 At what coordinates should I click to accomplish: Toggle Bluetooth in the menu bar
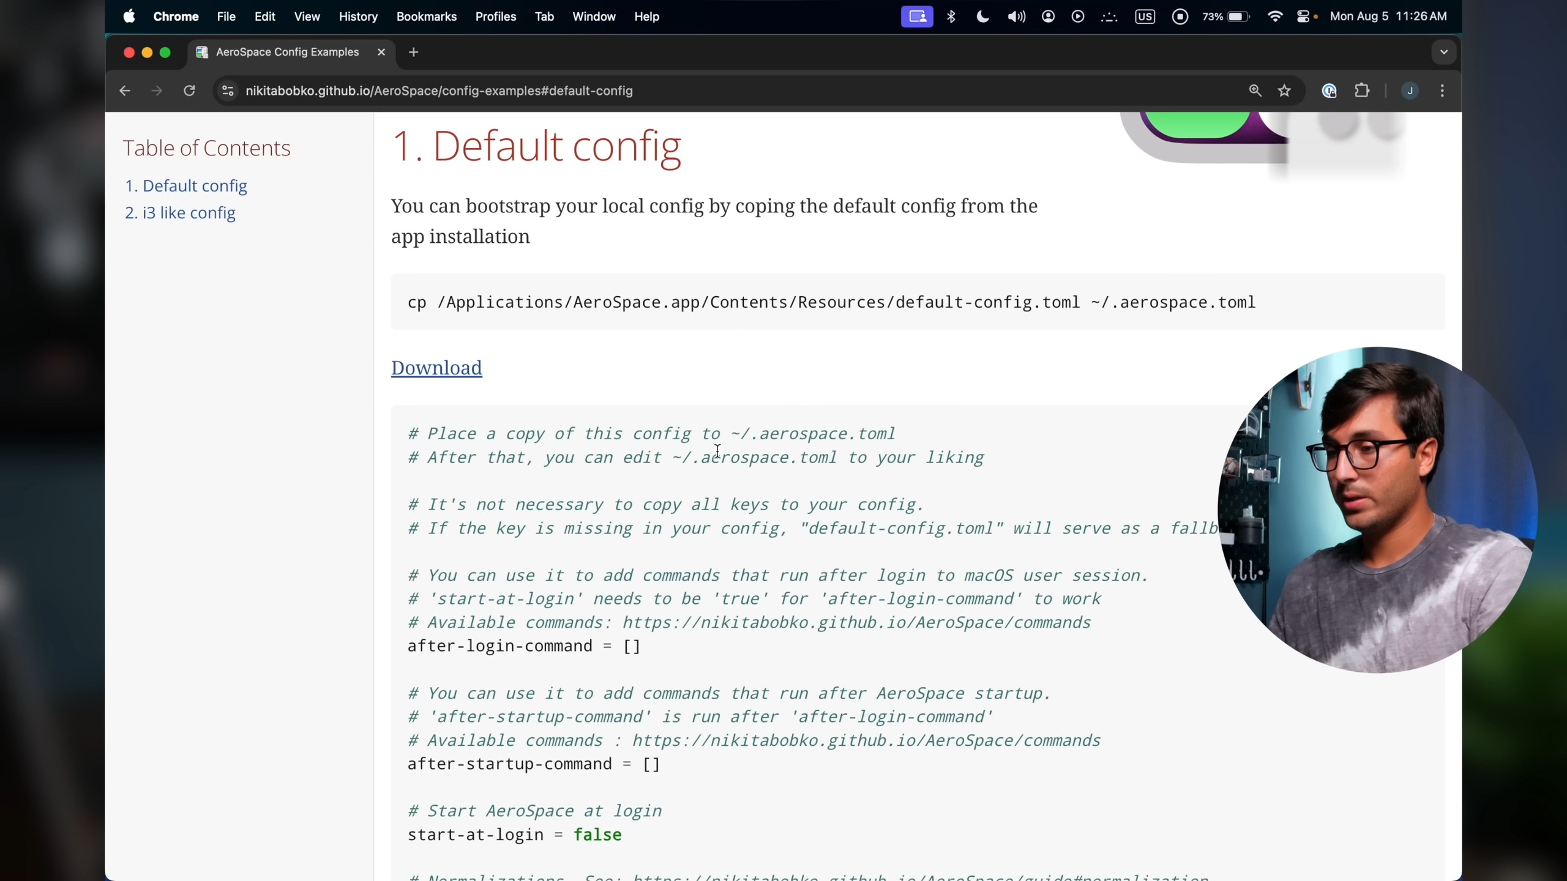(951, 17)
